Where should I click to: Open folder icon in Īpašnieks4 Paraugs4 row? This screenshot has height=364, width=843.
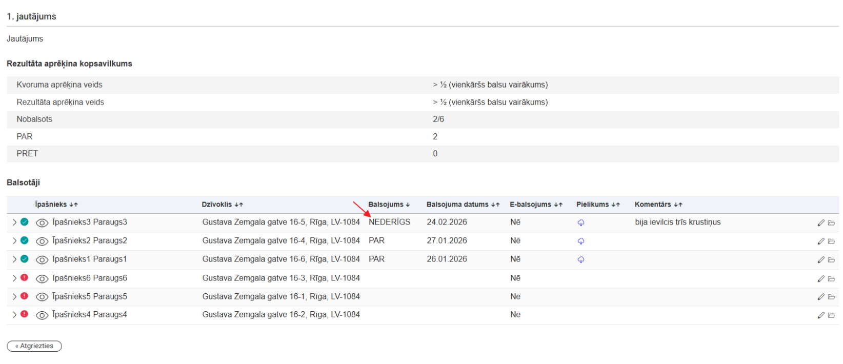pyautogui.click(x=831, y=315)
